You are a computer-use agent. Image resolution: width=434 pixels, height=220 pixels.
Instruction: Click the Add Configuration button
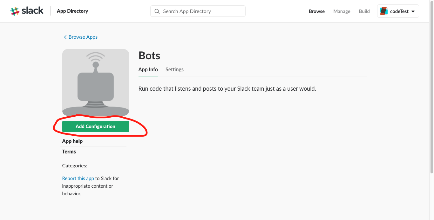96,126
